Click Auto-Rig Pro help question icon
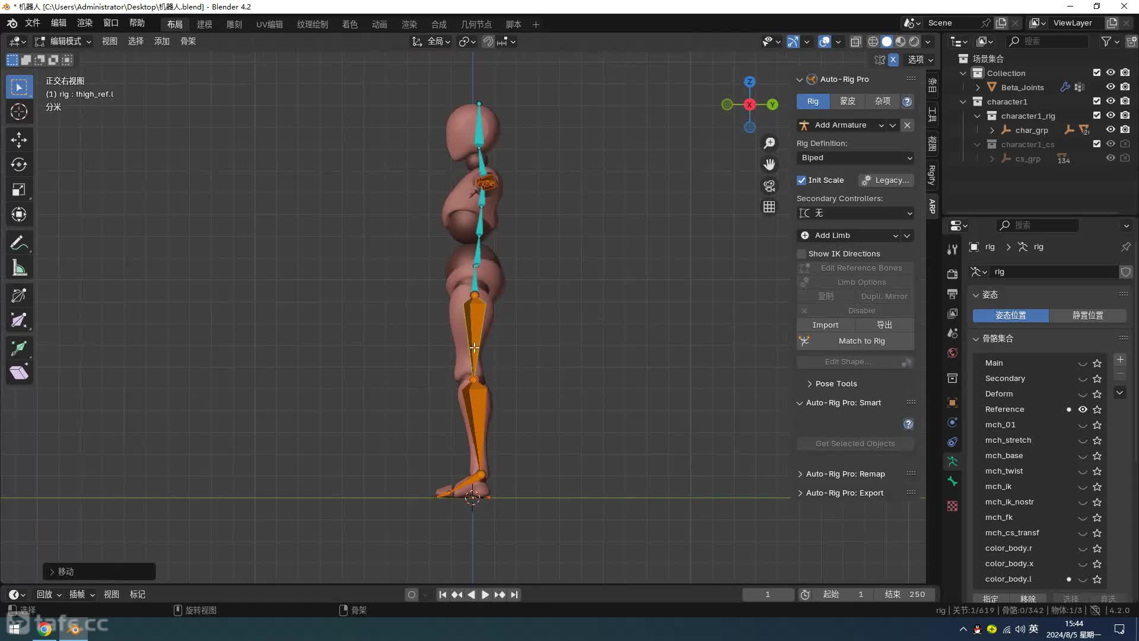This screenshot has width=1139, height=641. 907,101
